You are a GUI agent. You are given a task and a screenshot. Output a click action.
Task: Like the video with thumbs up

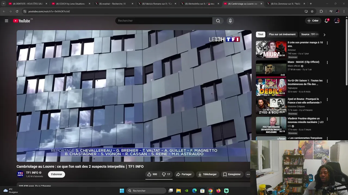(x=152, y=174)
